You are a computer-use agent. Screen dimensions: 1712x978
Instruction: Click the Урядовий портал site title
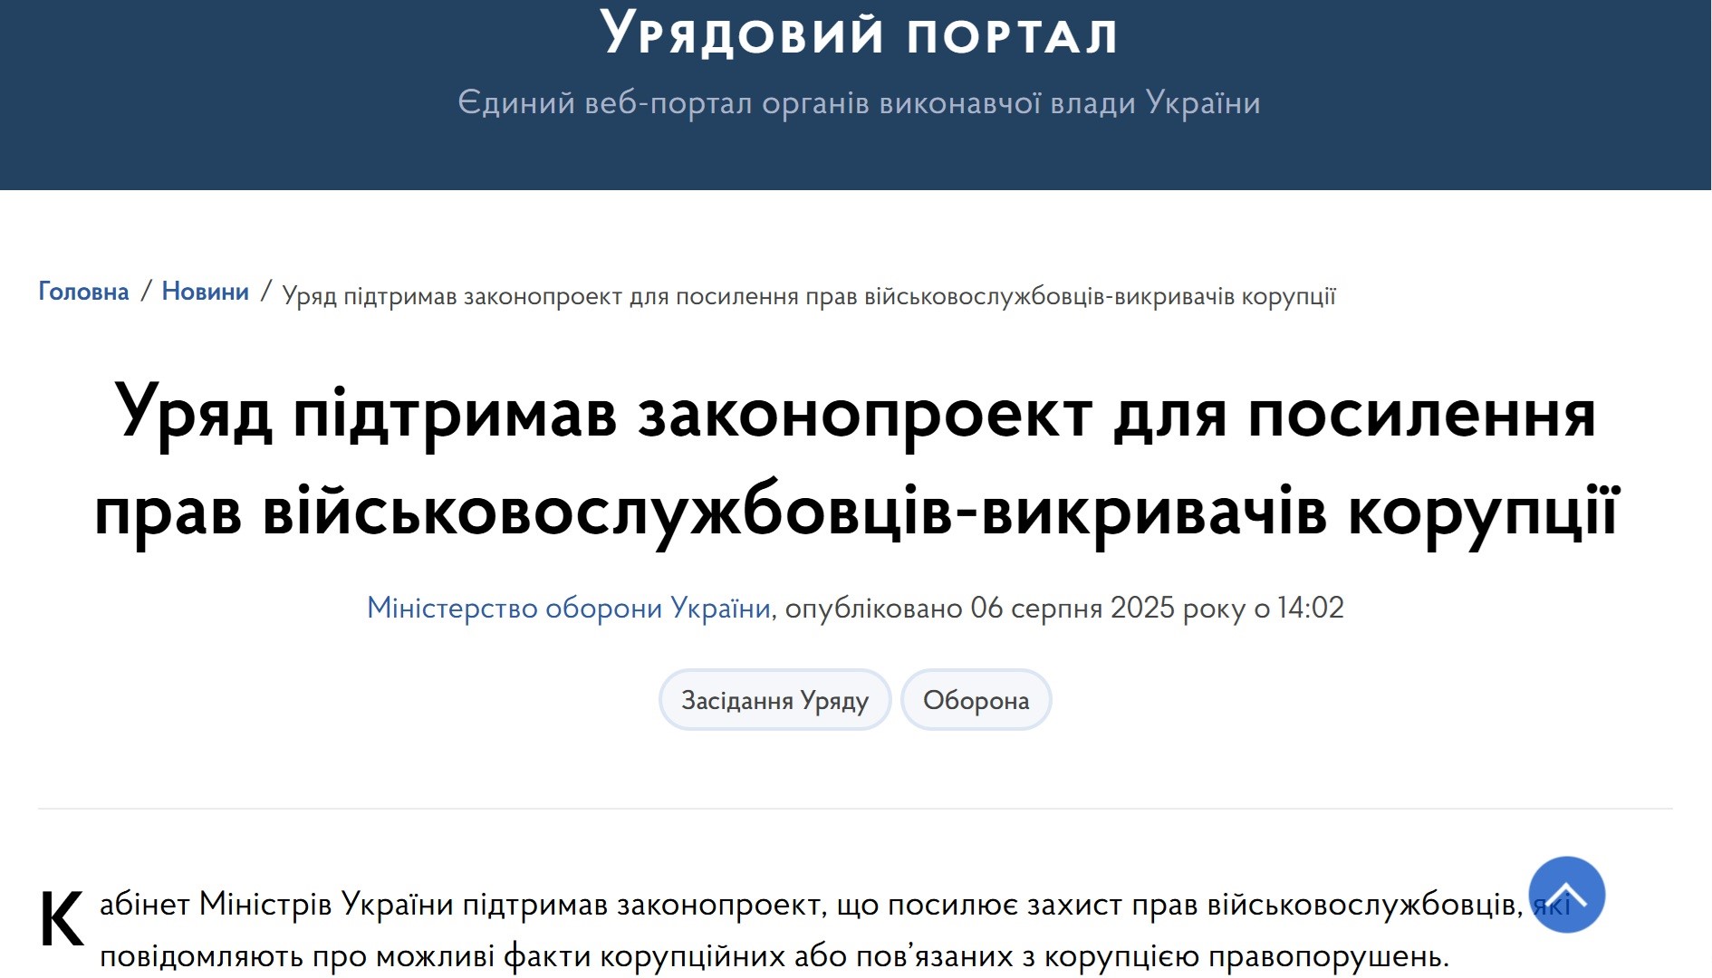point(858,34)
